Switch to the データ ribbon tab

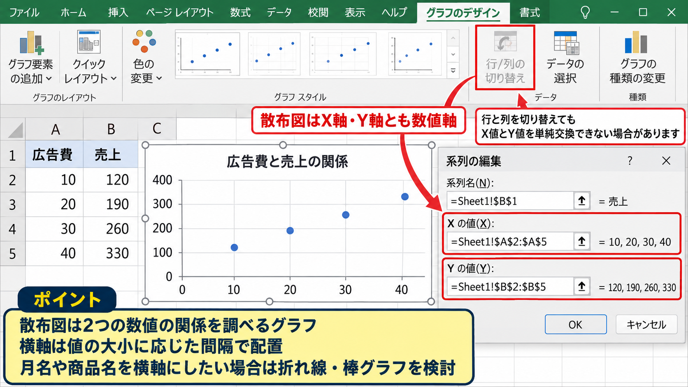(279, 12)
